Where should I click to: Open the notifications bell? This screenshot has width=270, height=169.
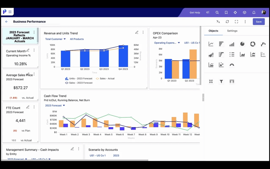coord(254,13)
